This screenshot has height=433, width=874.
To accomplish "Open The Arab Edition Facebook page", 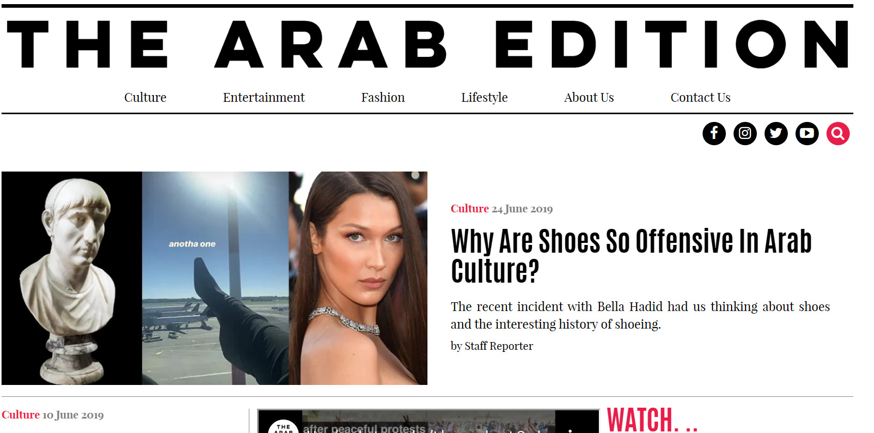I will tap(714, 134).
